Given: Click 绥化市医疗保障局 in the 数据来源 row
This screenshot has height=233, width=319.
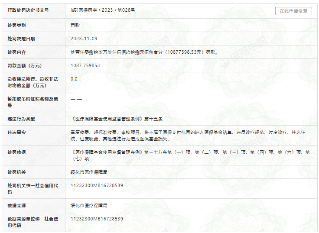Looking at the screenshot, I should [89, 205].
